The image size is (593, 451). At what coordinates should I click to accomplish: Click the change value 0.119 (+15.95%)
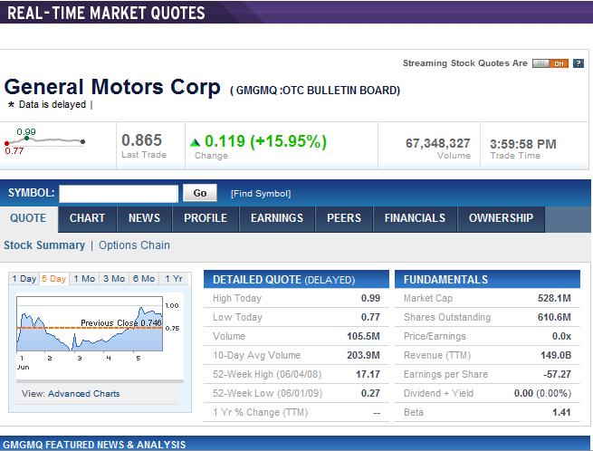click(265, 141)
